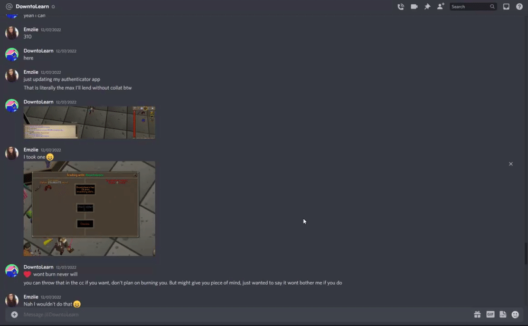The image size is (528, 326).
Task: Click the message "just updating my authenticator app"
Action: pyautogui.click(x=62, y=80)
